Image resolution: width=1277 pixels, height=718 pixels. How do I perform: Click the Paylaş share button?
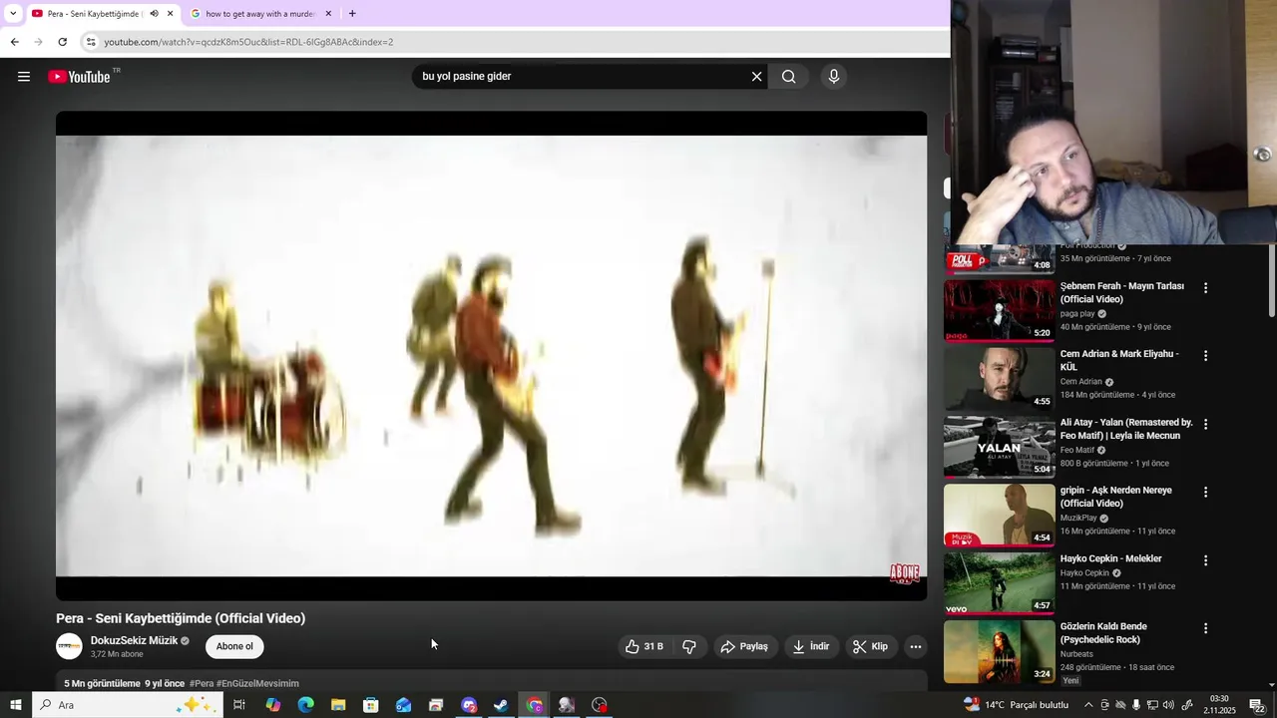(x=744, y=646)
